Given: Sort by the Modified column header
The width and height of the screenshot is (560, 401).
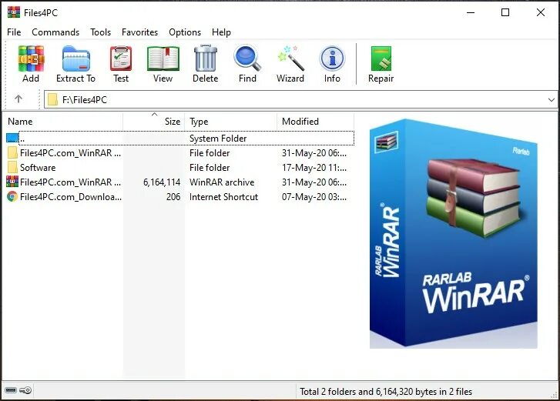Looking at the screenshot, I should point(315,122).
